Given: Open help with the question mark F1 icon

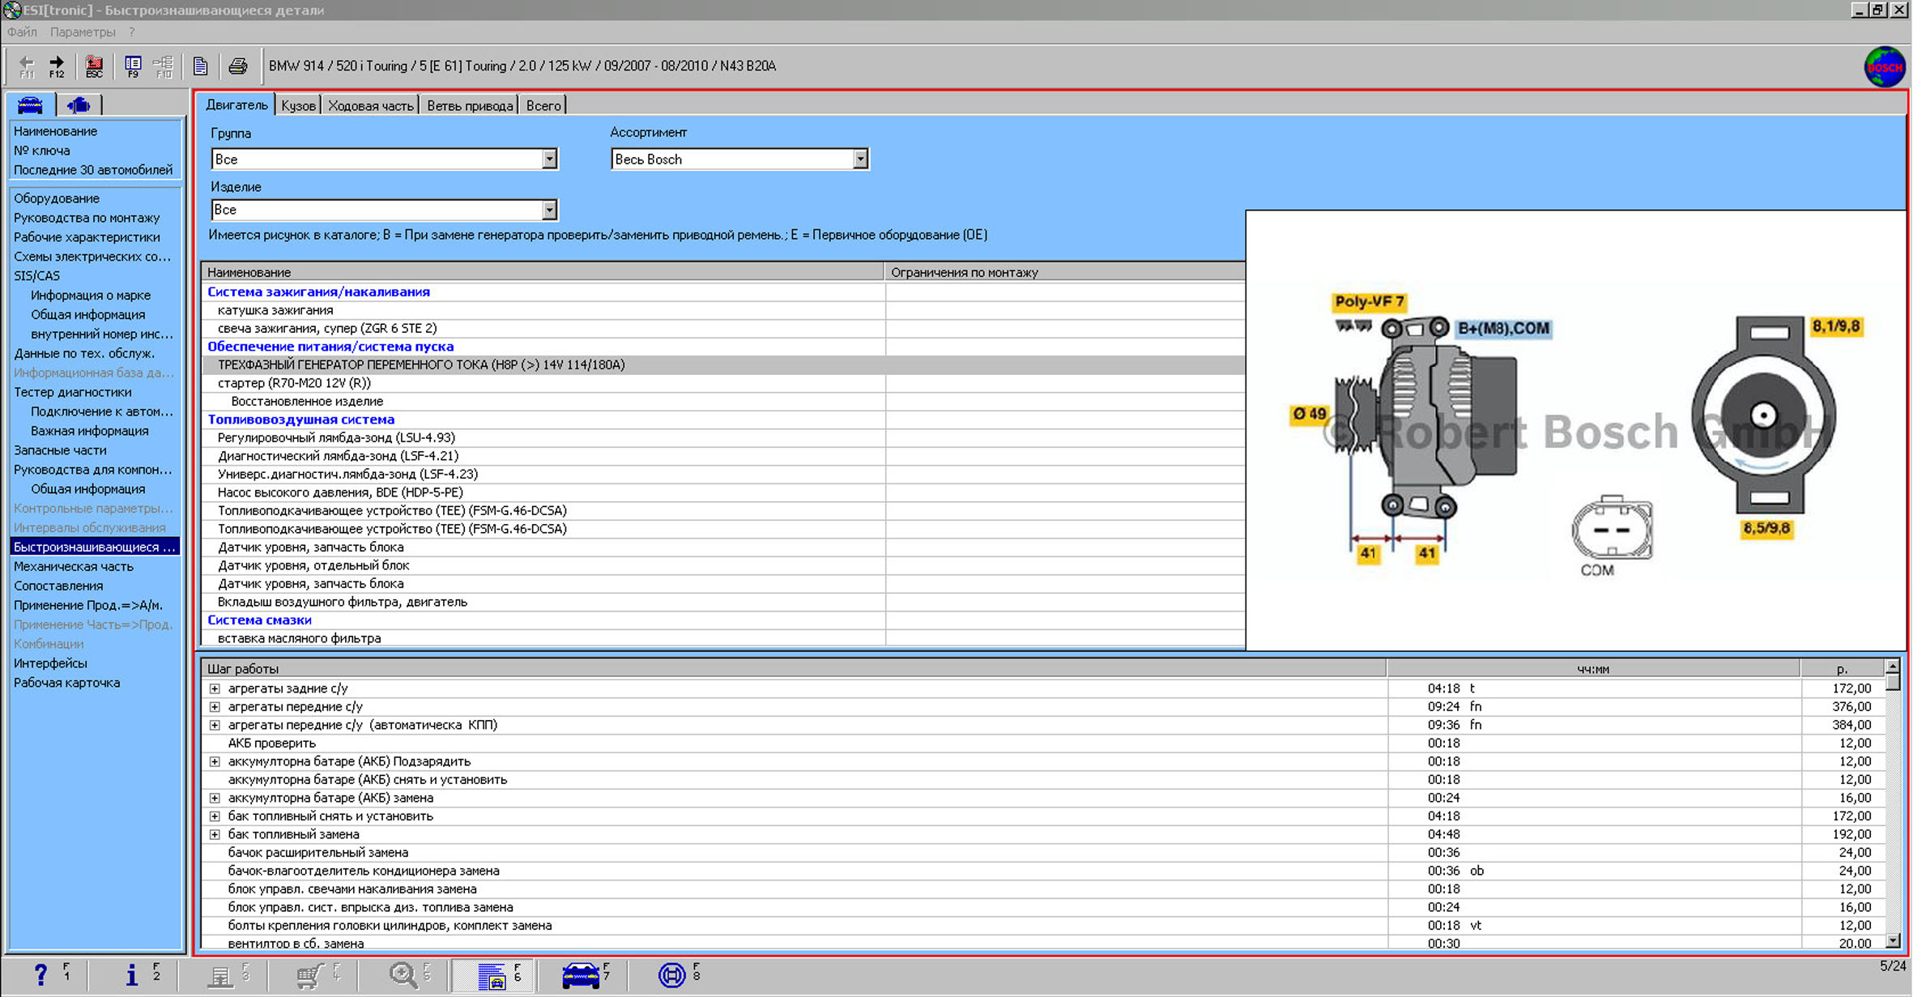Looking at the screenshot, I should click(x=40, y=974).
